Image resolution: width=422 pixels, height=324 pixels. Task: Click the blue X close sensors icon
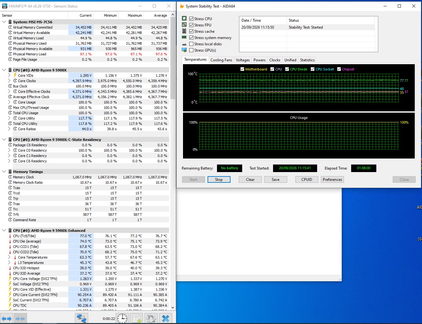click(x=166, y=318)
